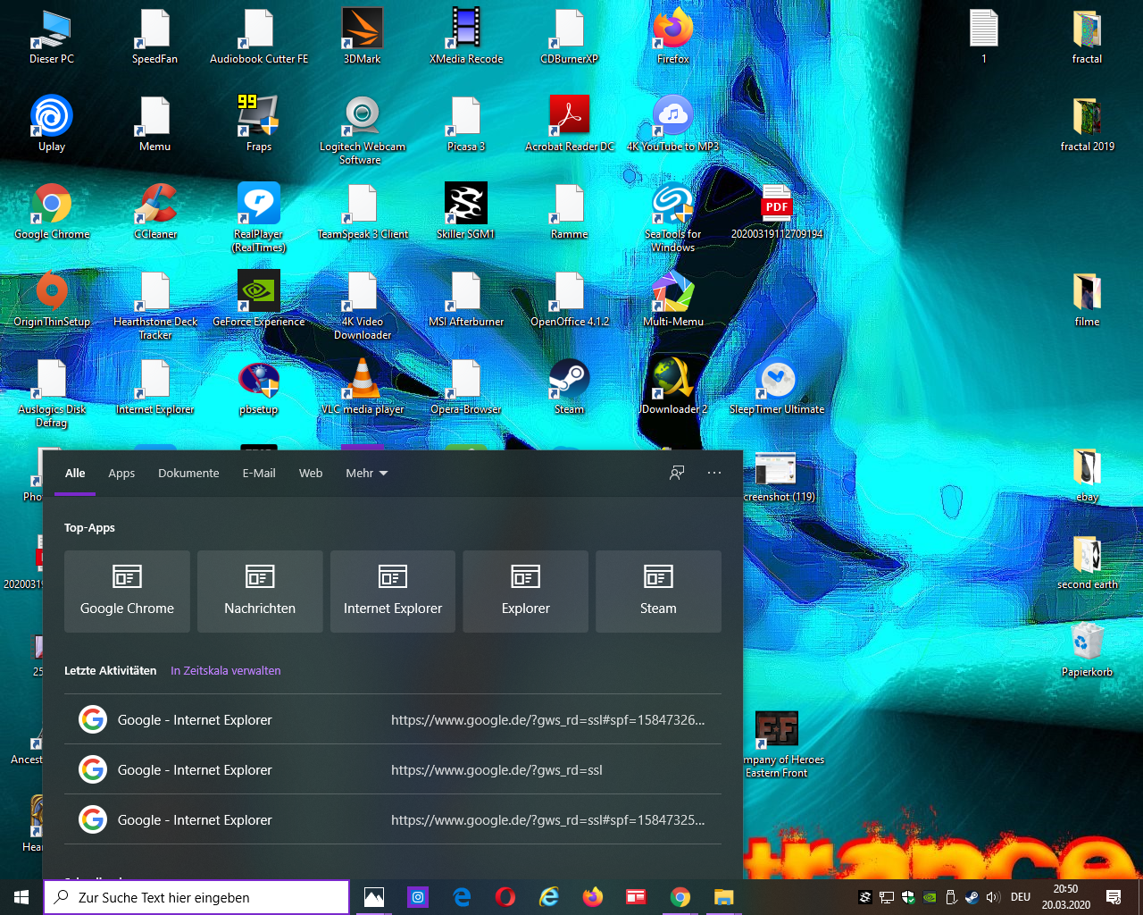1143x915 pixels.
Task: Open the feedback icon in search panel
Action: tap(677, 473)
